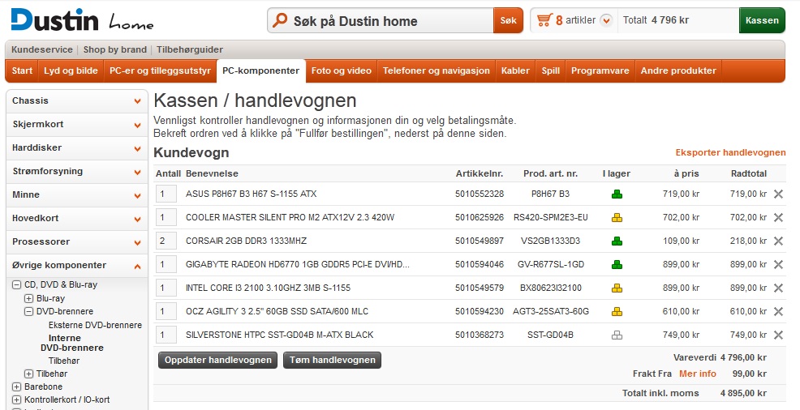
Task: Open the Kundeservice link
Action: pos(42,50)
